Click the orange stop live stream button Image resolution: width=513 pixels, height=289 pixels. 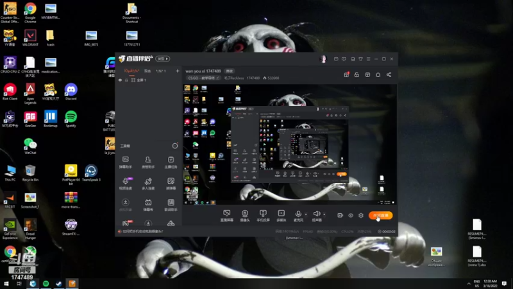[x=380, y=215]
